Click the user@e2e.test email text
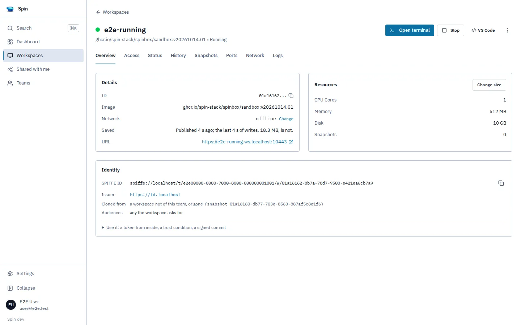 click(x=34, y=308)
